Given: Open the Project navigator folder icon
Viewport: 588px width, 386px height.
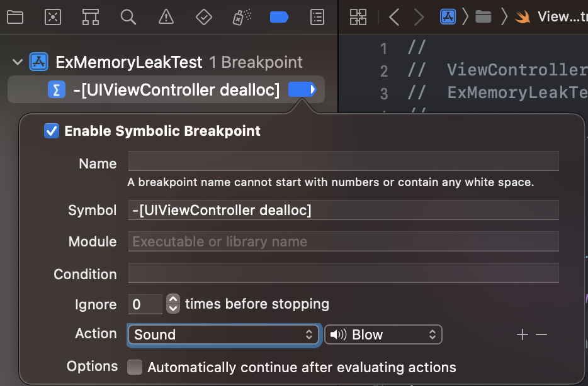Looking at the screenshot, I should tap(15, 17).
